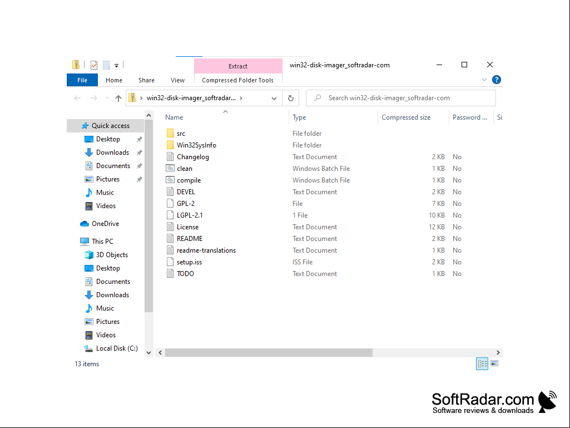Sort by the Type column header
Screen dimensions: 570x428
(299, 117)
